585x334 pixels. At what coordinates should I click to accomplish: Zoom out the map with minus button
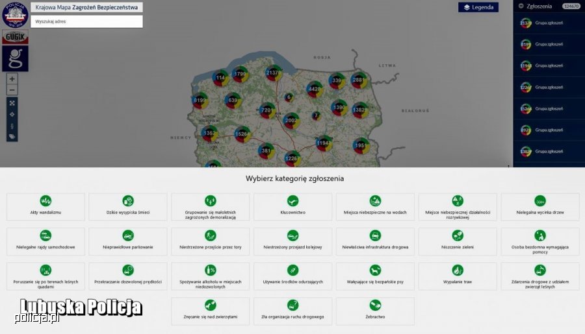click(12, 89)
